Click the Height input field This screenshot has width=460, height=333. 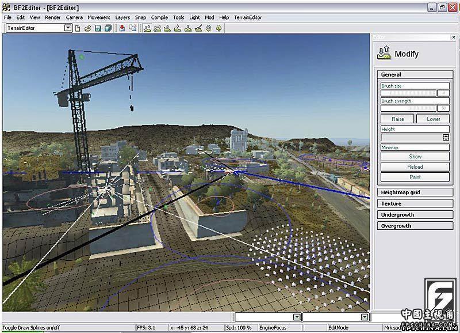point(412,137)
